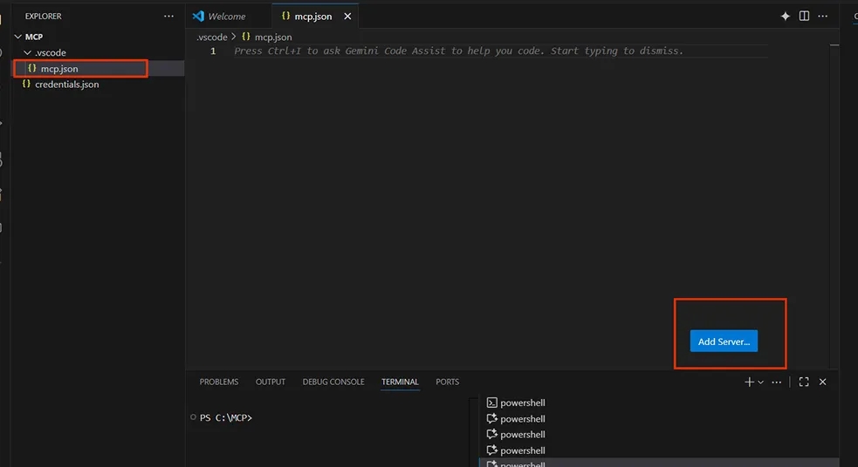Switch to the OUTPUT panel tab

click(x=271, y=382)
